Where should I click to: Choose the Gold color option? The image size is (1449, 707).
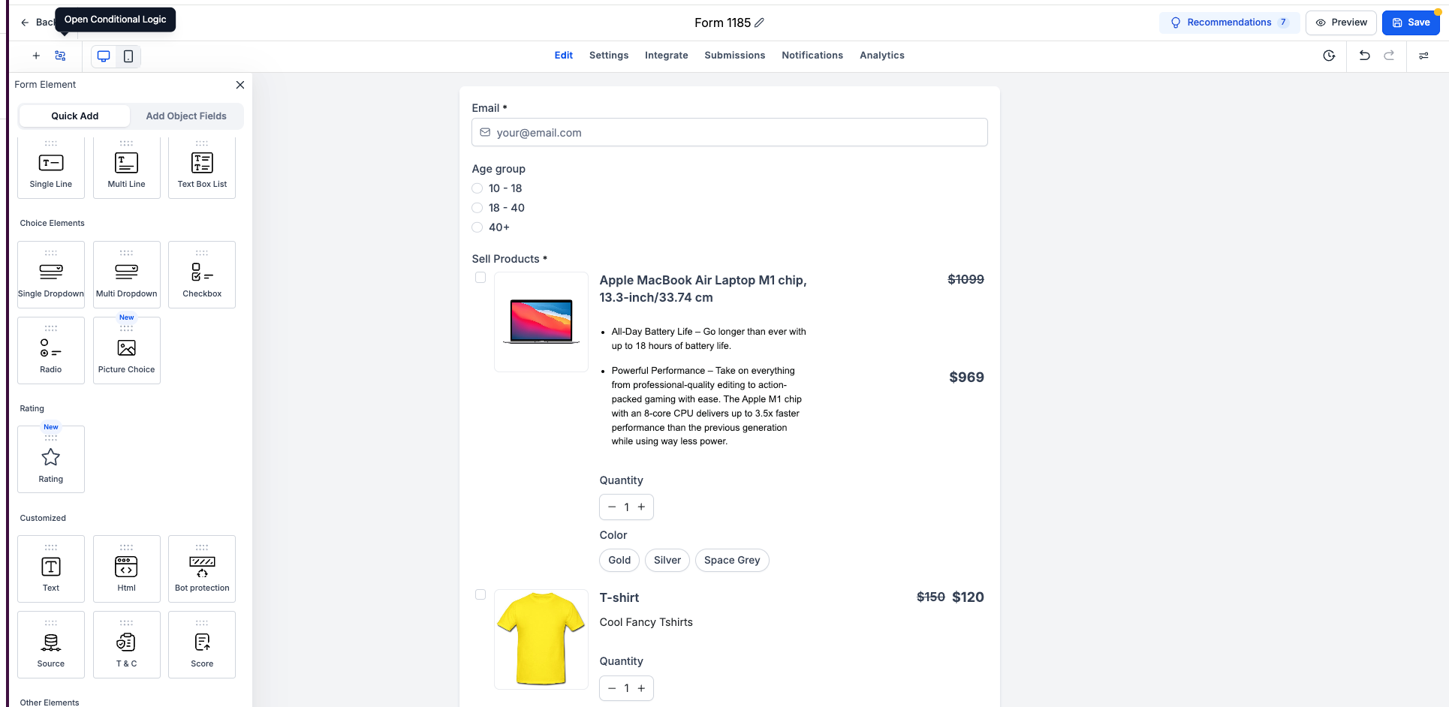click(619, 561)
